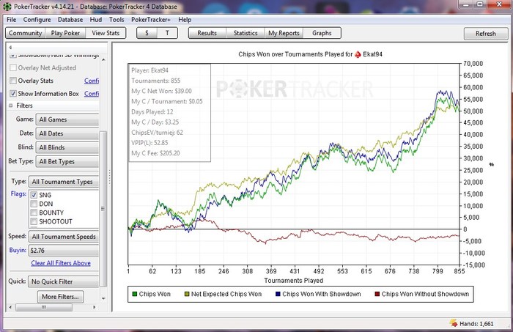This screenshot has width=513, height=332.
Task: Click the red Chips Won Without Showdown marker
Action: pos(377,294)
